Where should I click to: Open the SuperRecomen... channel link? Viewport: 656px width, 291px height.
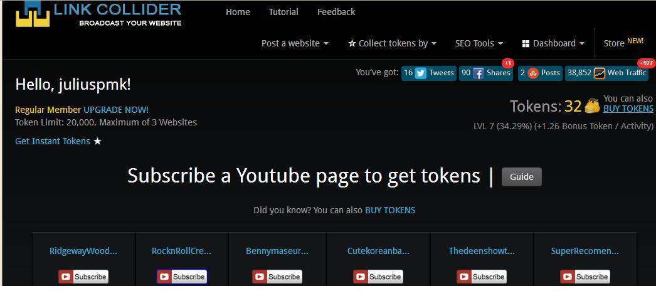tap(585, 251)
